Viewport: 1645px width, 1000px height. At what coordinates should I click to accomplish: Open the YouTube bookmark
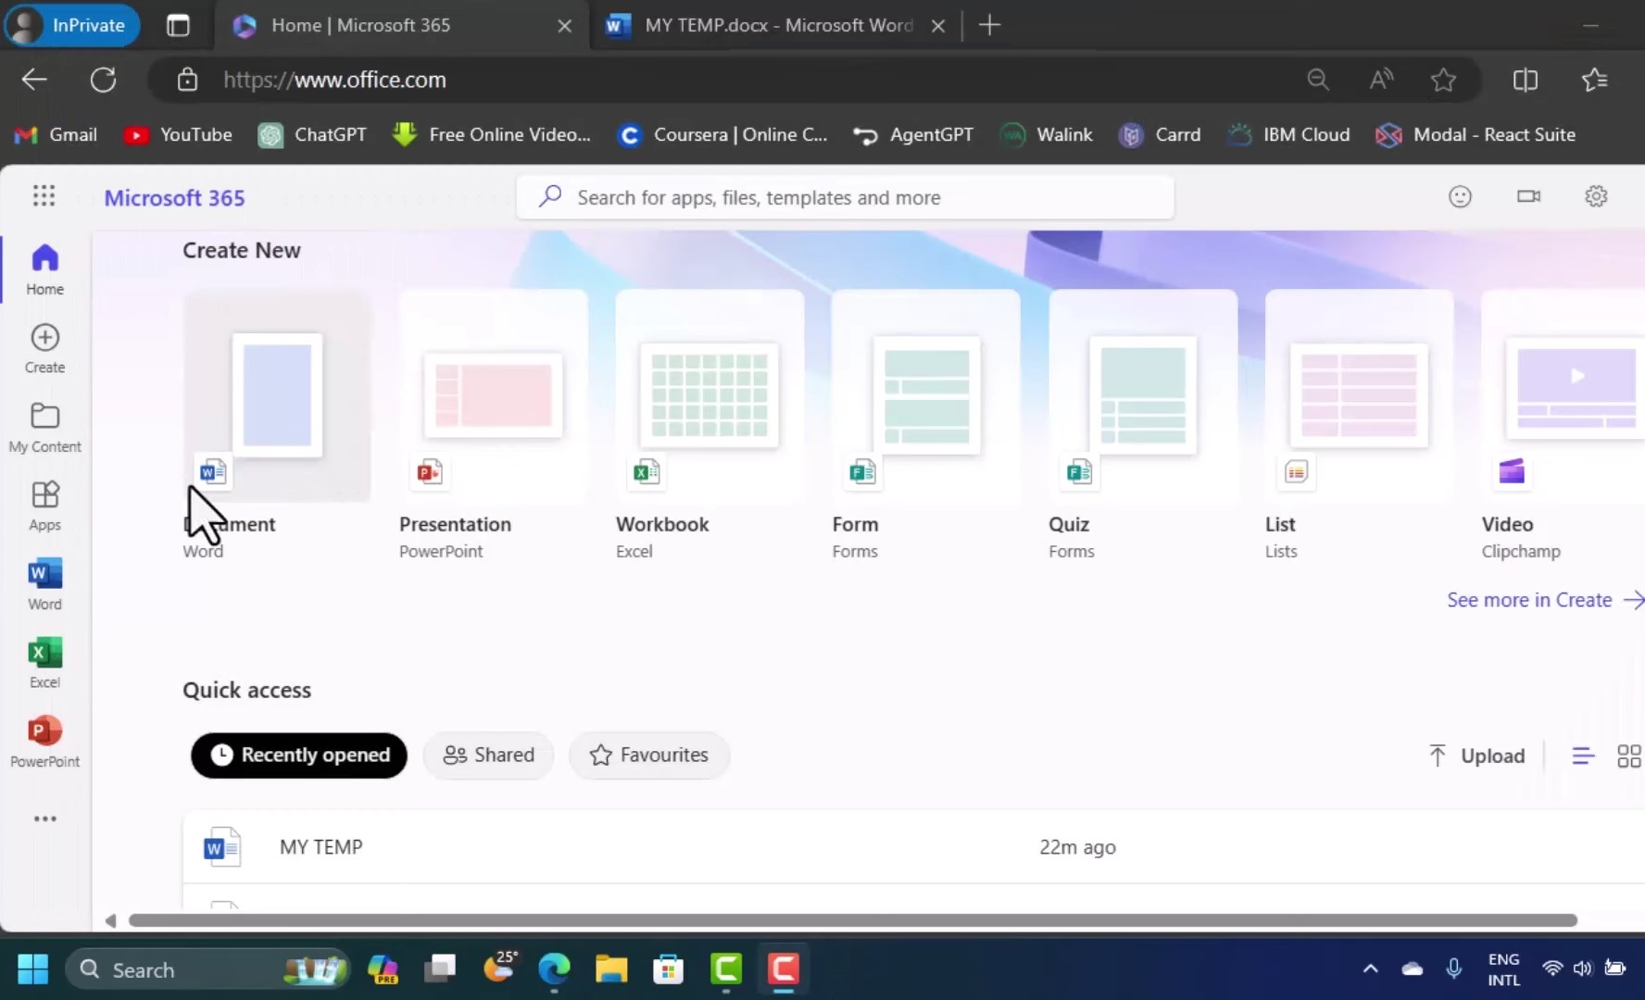[x=178, y=135]
